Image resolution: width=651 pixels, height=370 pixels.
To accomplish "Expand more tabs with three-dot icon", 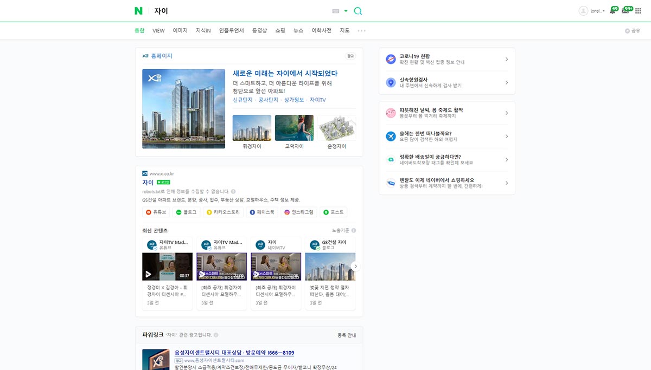I will coord(361,31).
